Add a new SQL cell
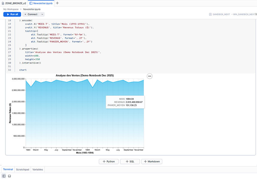Image resolution: width=257 pixels, height=179 pixels. coord(130,161)
